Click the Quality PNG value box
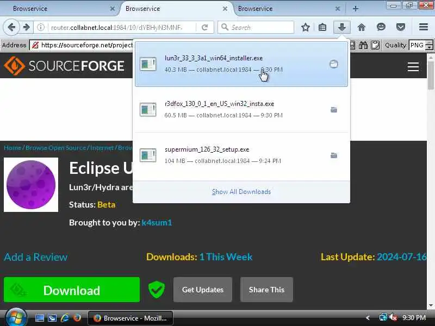Screen dimensions: 435x326 pyautogui.click(x=417, y=45)
